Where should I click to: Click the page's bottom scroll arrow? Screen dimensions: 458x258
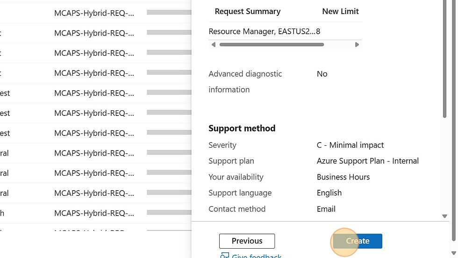click(454, 253)
